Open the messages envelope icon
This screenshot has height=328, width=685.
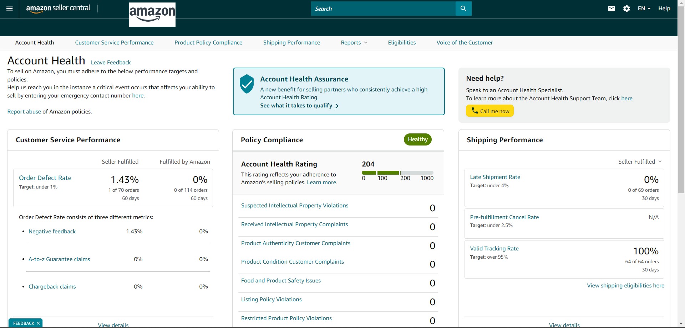[x=612, y=9]
